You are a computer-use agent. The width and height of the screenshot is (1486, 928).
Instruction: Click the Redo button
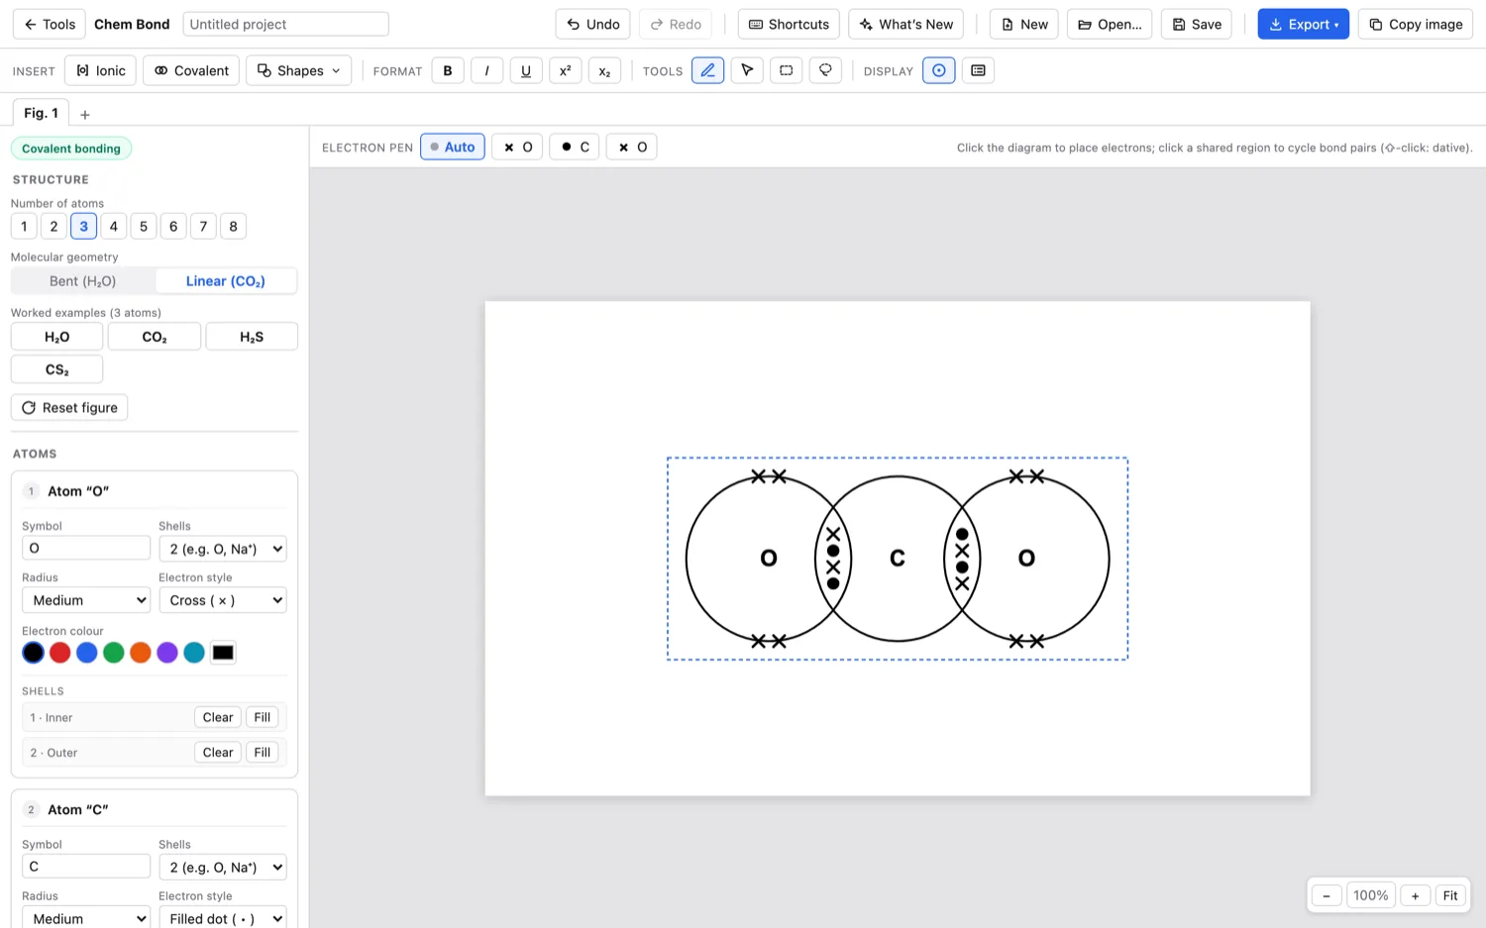click(x=676, y=24)
